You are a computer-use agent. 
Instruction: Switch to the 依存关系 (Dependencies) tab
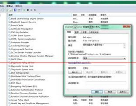tap(94, 32)
